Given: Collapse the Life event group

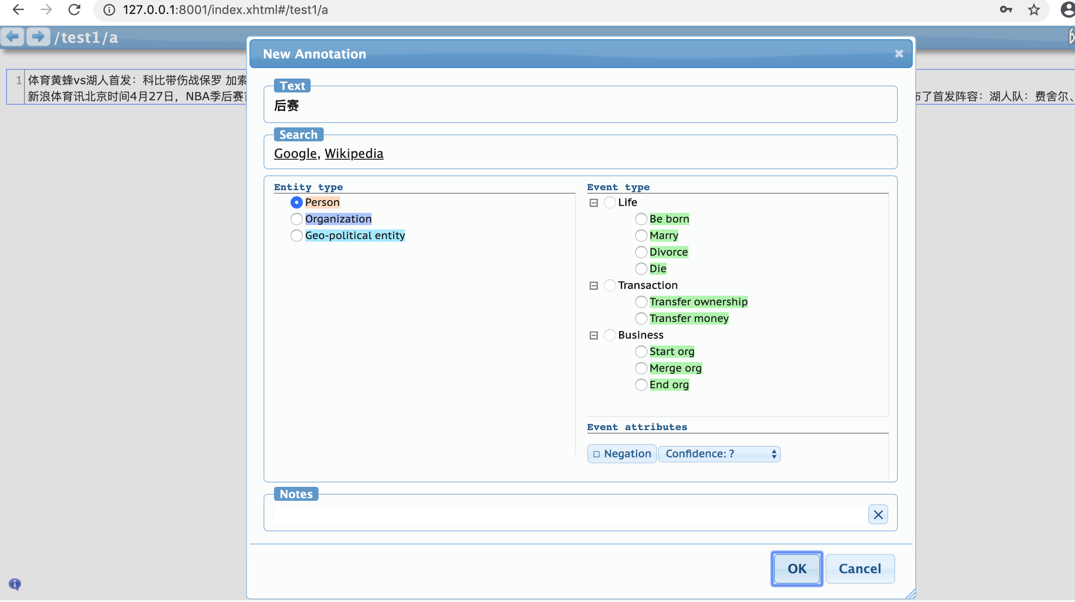Looking at the screenshot, I should pyautogui.click(x=593, y=203).
